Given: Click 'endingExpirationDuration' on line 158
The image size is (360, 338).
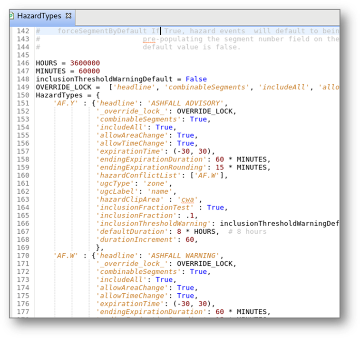Looking at the screenshot, I should [151, 159].
